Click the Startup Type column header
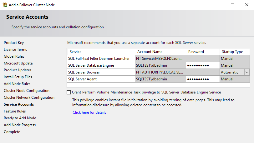Screen dimensions: 254x143 235,52
